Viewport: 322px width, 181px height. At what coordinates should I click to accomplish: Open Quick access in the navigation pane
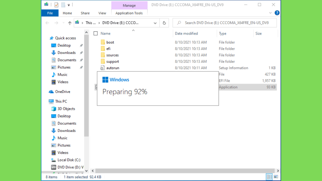pos(65,38)
